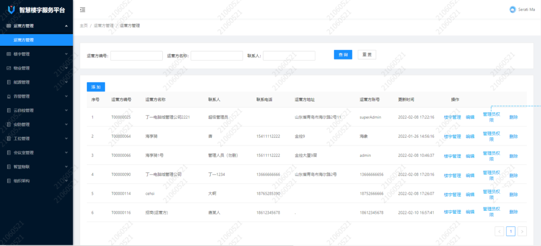Click the user avatar icon beside Serati Ma
Screen dimensions: 541x246
click(513, 10)
